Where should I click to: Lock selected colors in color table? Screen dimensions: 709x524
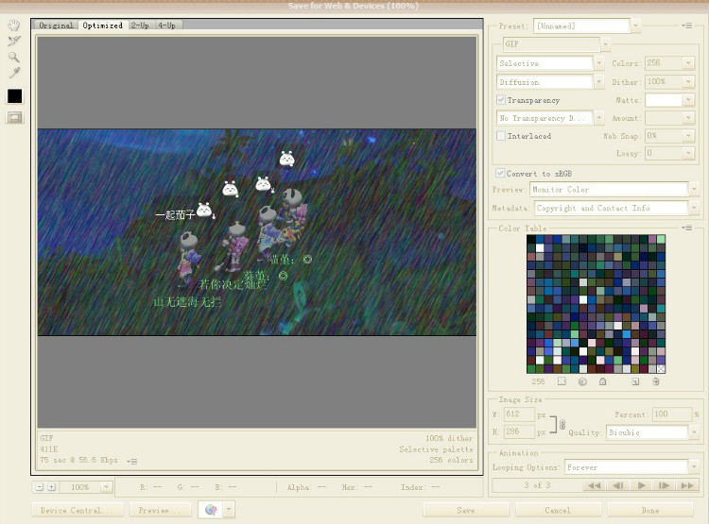pos(603,381)
